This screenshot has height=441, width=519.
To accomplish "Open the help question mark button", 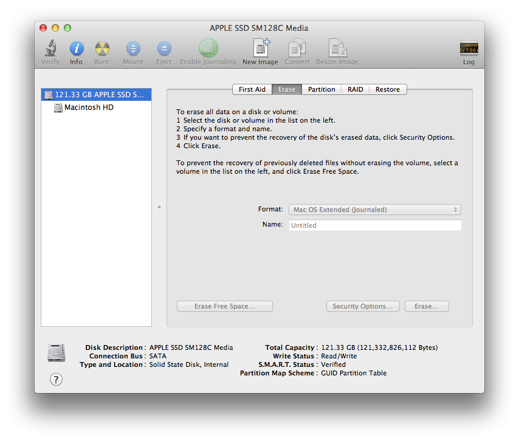I will pos(56,380).
